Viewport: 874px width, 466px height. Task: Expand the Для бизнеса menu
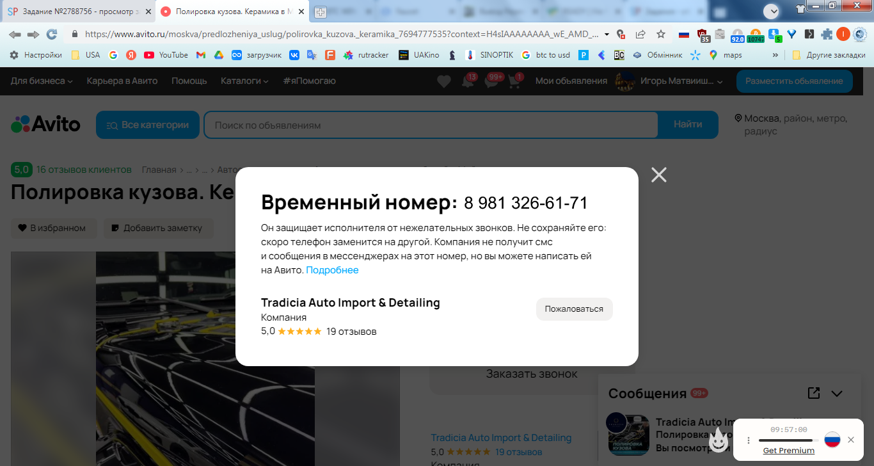[42, 81]
